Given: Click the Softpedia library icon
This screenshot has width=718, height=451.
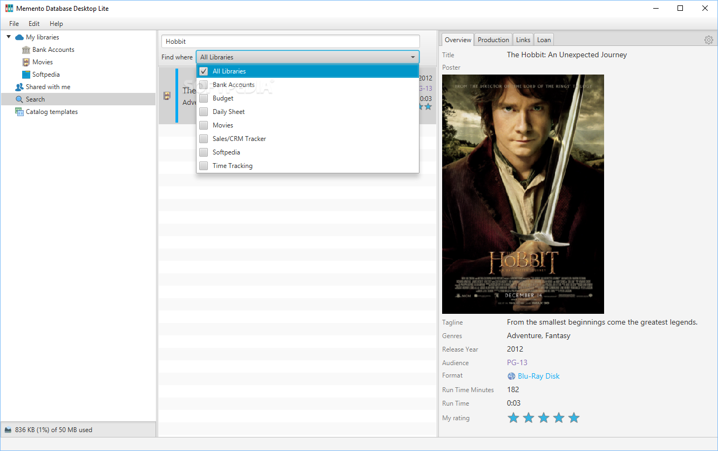Looking at the screenshot, I should (26, 75).
